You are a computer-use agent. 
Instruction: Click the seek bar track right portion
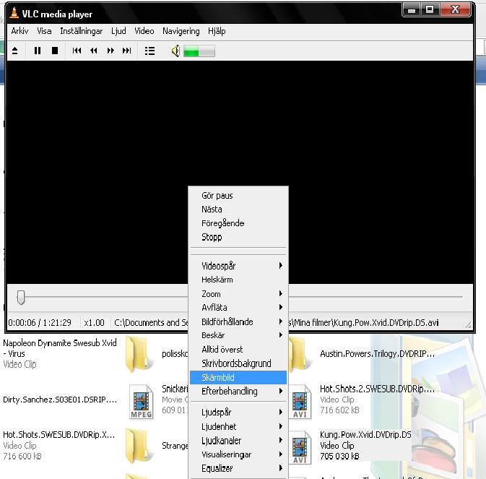376,297
